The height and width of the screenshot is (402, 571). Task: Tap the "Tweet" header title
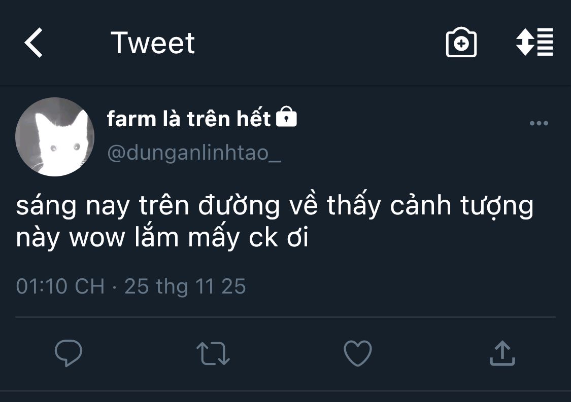tap(152, 43)
